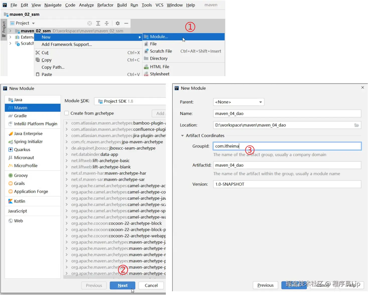Hide the Project panel with the minus icon

click(126, 23)
